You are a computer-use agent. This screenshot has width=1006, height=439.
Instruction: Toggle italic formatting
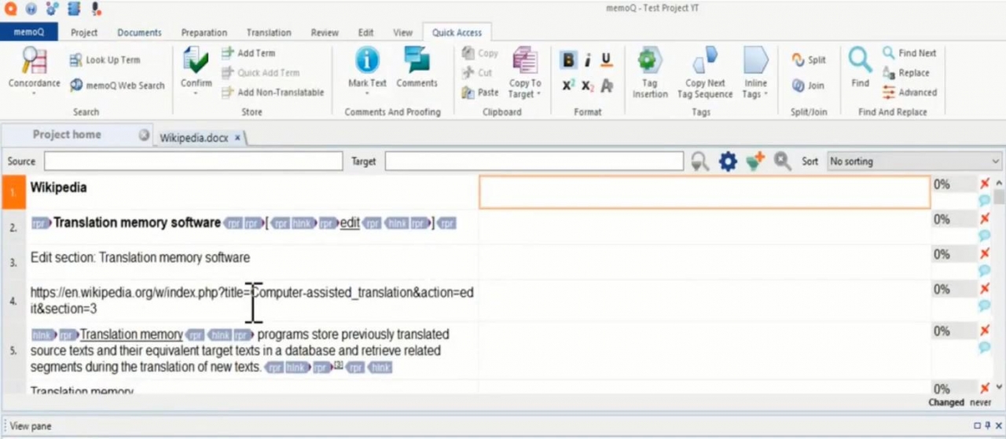coord(587,60)
